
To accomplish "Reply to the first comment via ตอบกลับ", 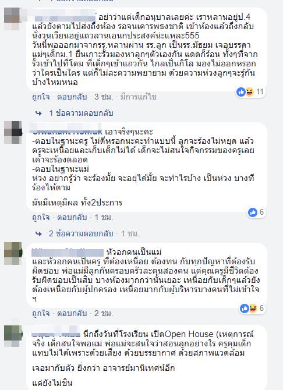I will click(x=72, y=97).
